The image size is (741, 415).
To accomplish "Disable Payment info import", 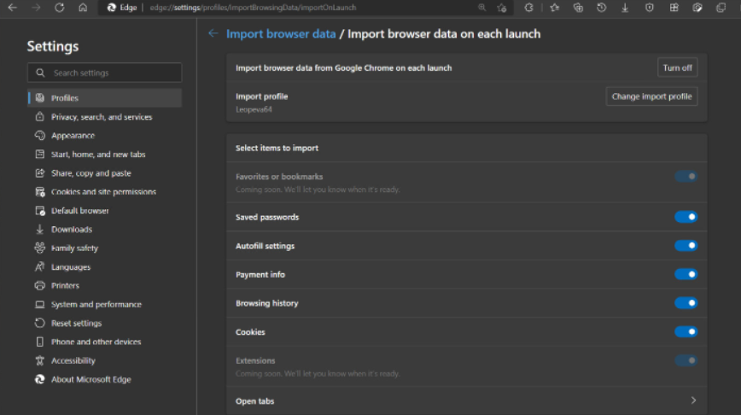I will [x=686, y=274].
